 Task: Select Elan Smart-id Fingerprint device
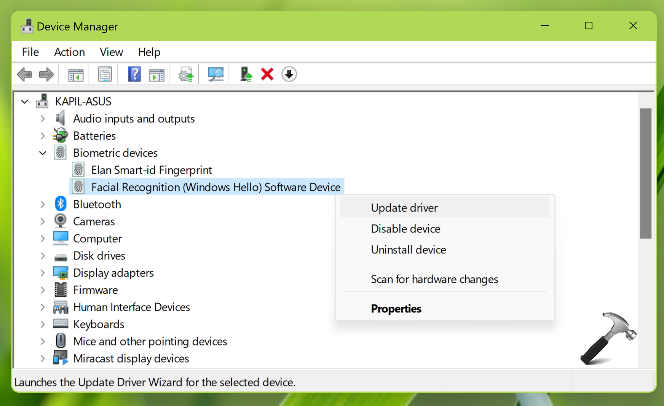coord(151,170)
